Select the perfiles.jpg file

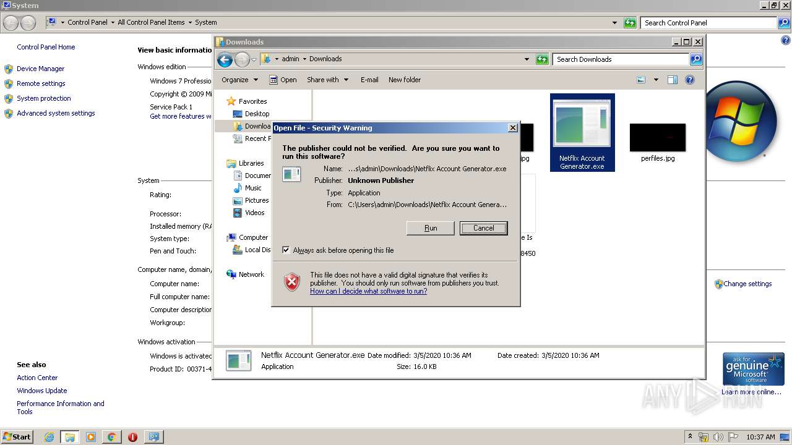658,143
